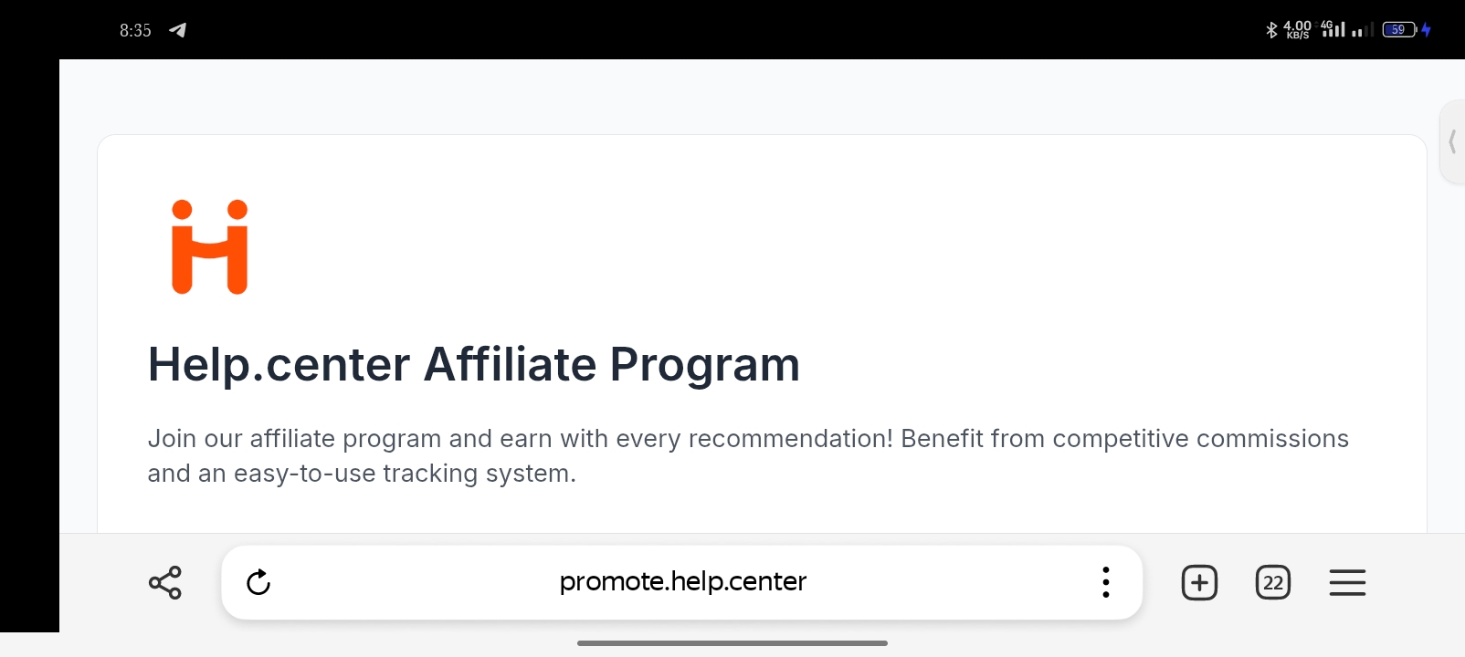Click the affiliate program description paragraph
The image size is (1465, 657).
pyautogui.click(x=748, y=456)
